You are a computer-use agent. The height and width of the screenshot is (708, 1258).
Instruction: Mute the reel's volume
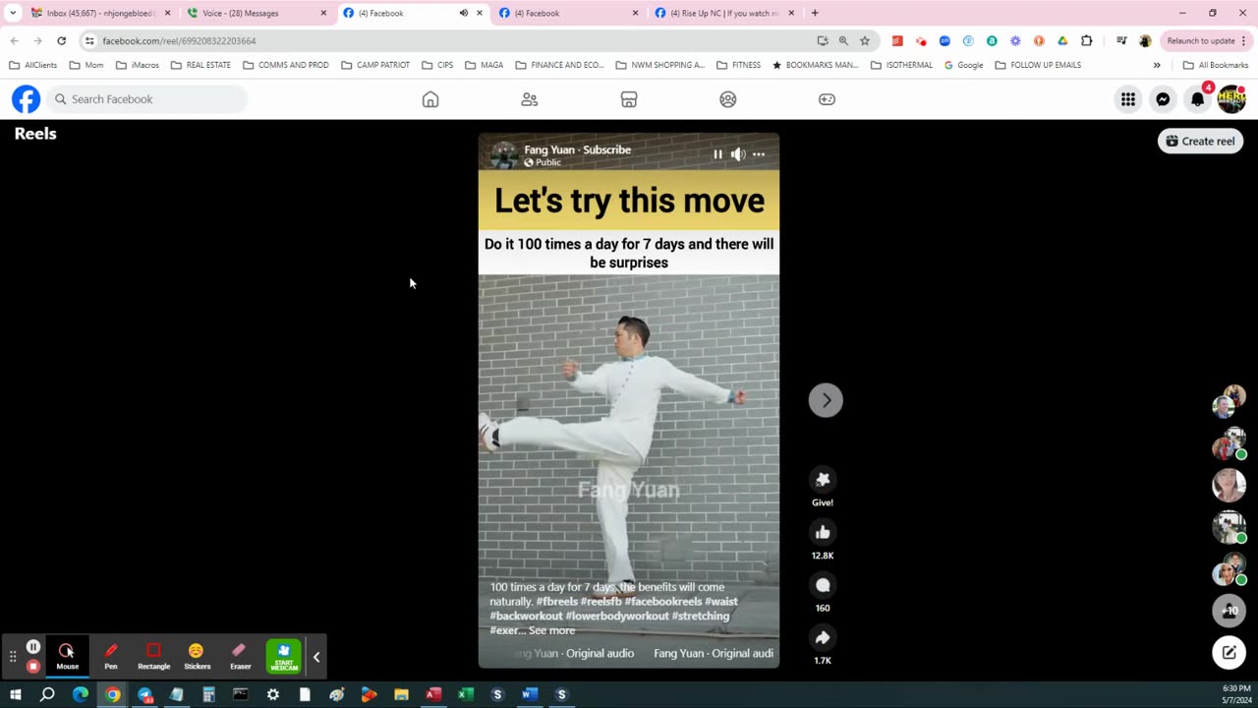(738, 154)
